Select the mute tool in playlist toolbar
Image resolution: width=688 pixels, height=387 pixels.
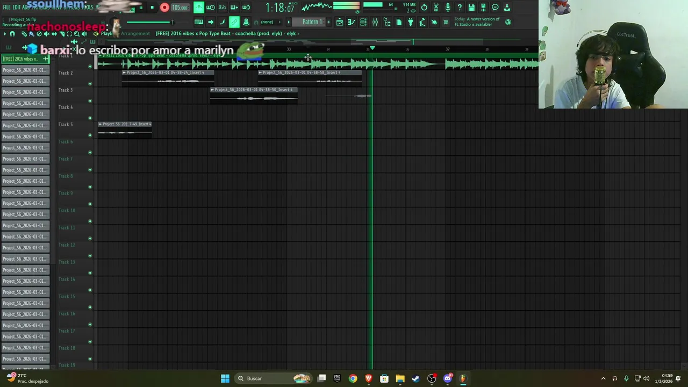tap(46, 34)
